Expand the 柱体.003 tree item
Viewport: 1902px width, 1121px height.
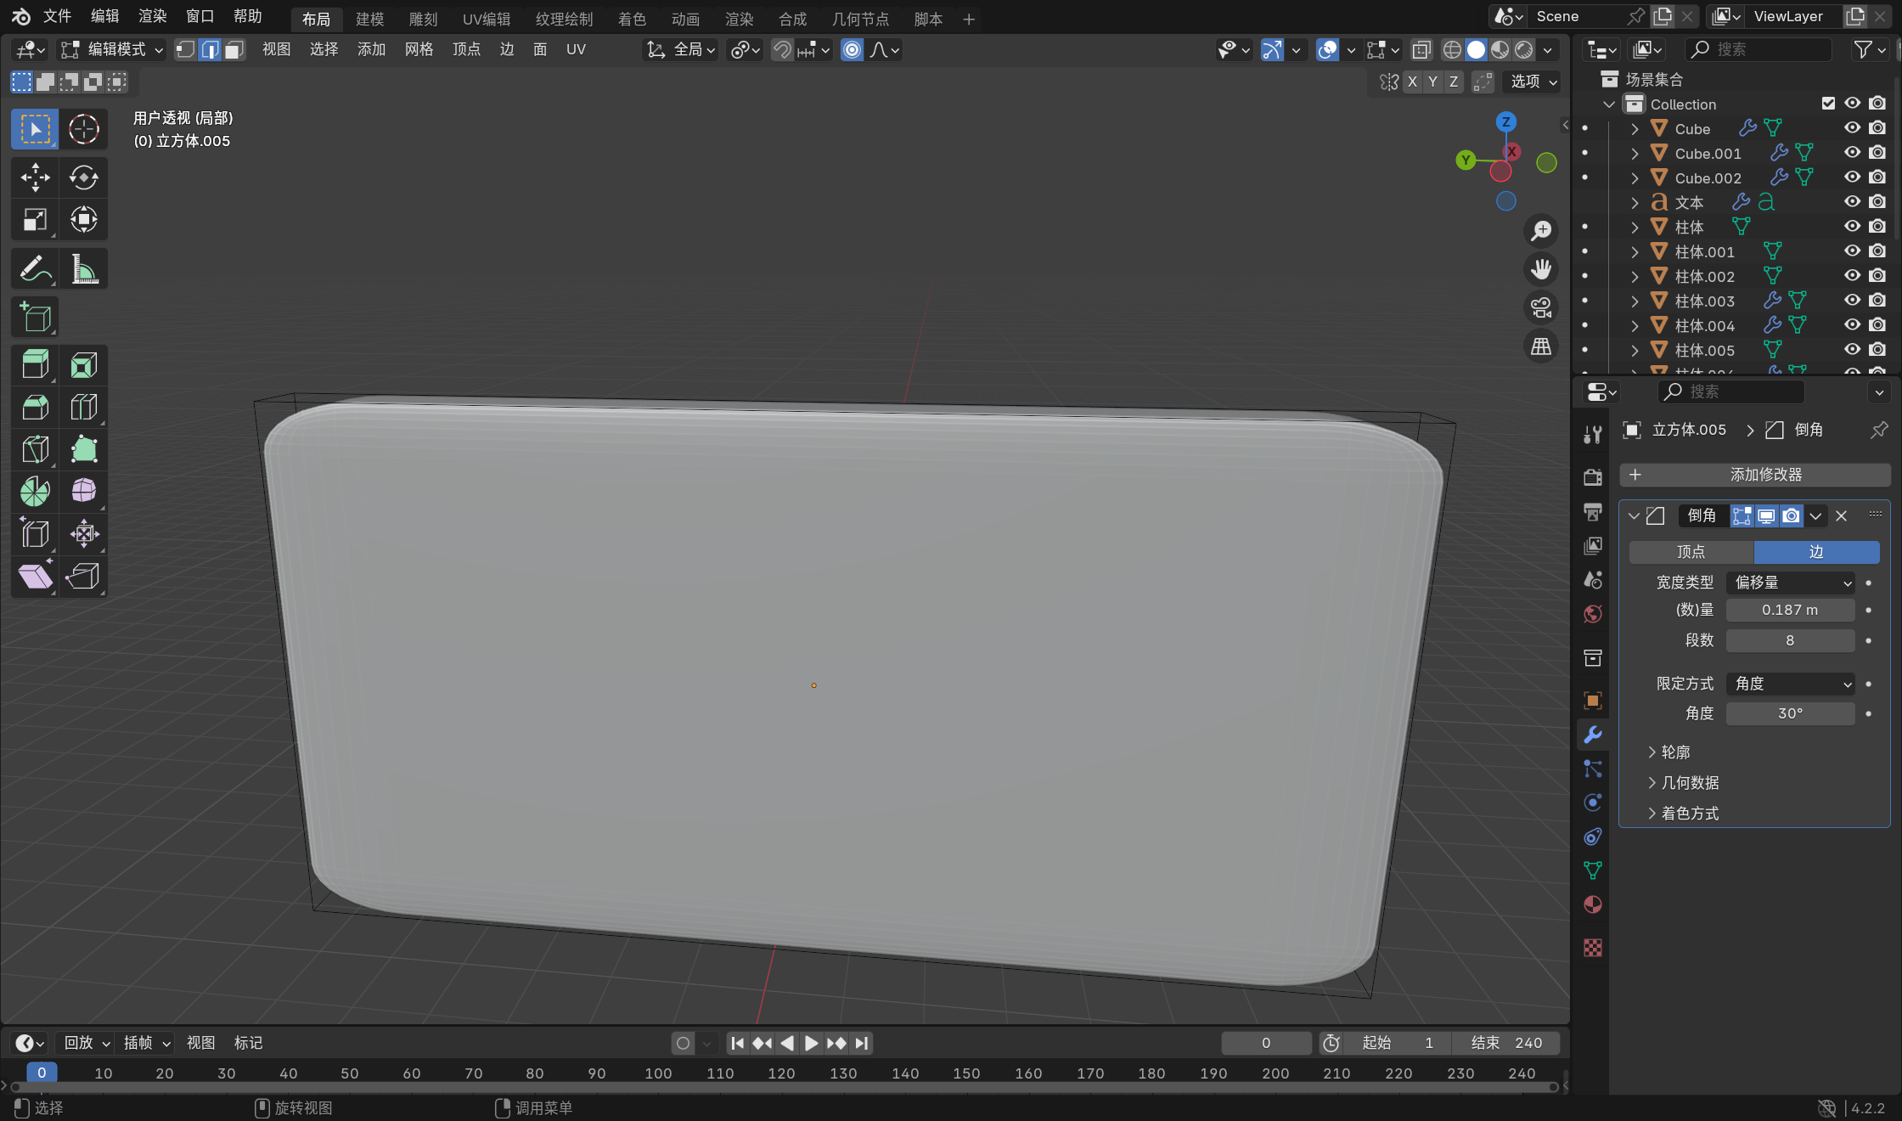[1635, 301]
